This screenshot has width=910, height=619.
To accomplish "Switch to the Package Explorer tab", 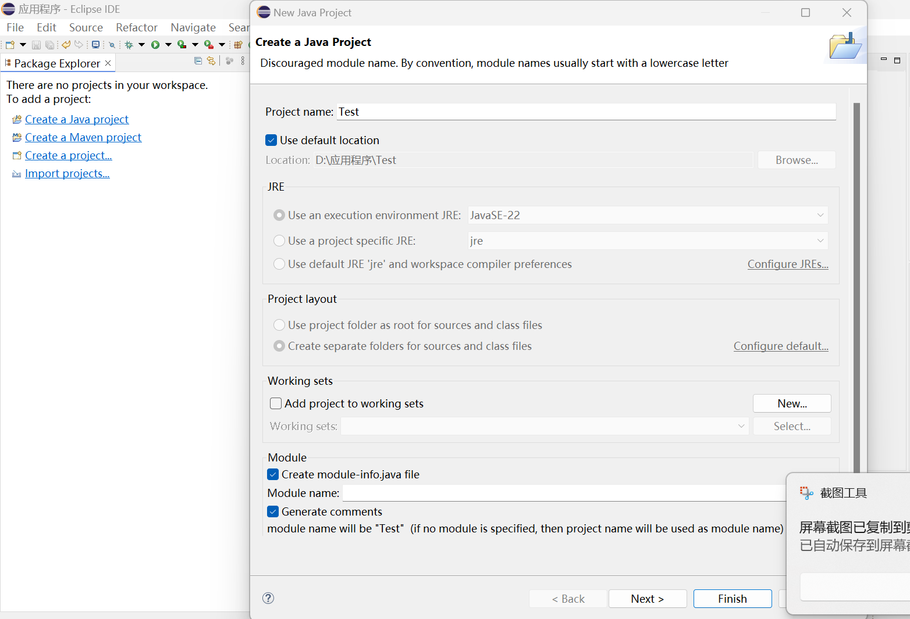I will pyautogui.click(x=57, y=63).
